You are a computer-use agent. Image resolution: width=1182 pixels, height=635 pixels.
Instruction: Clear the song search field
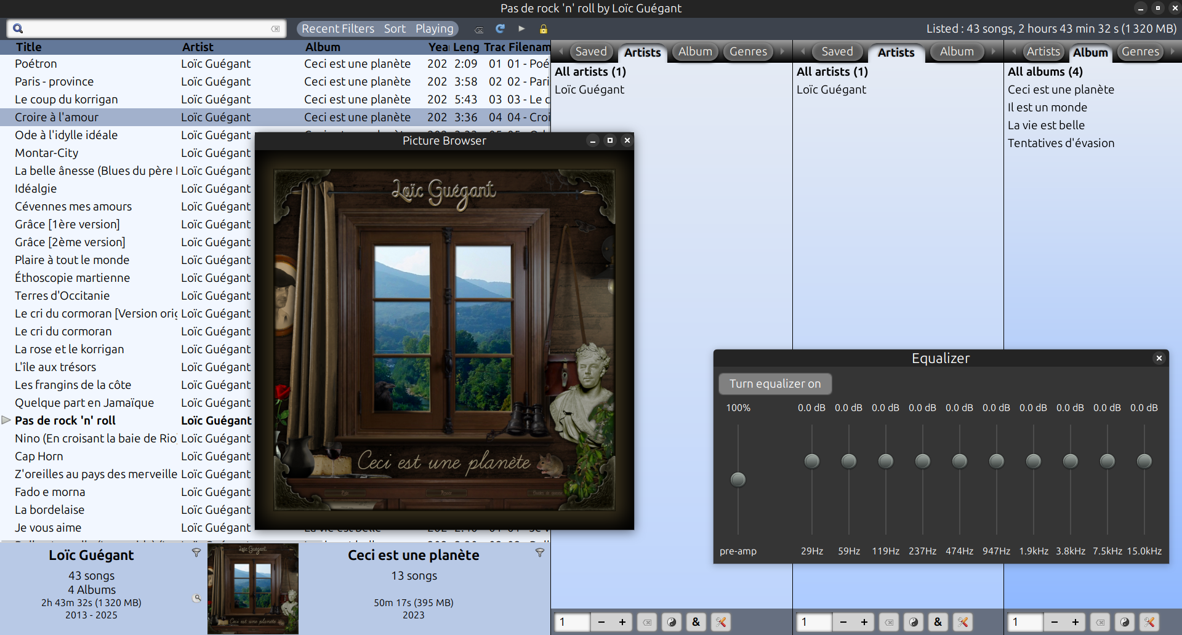tap(275, 29)
